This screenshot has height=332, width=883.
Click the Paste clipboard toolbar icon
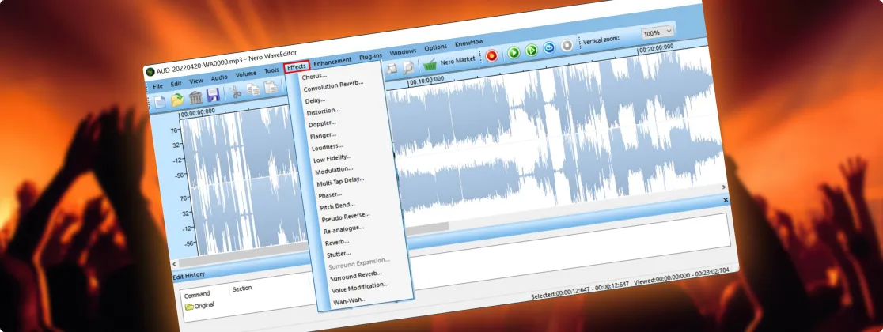(271, 87)
